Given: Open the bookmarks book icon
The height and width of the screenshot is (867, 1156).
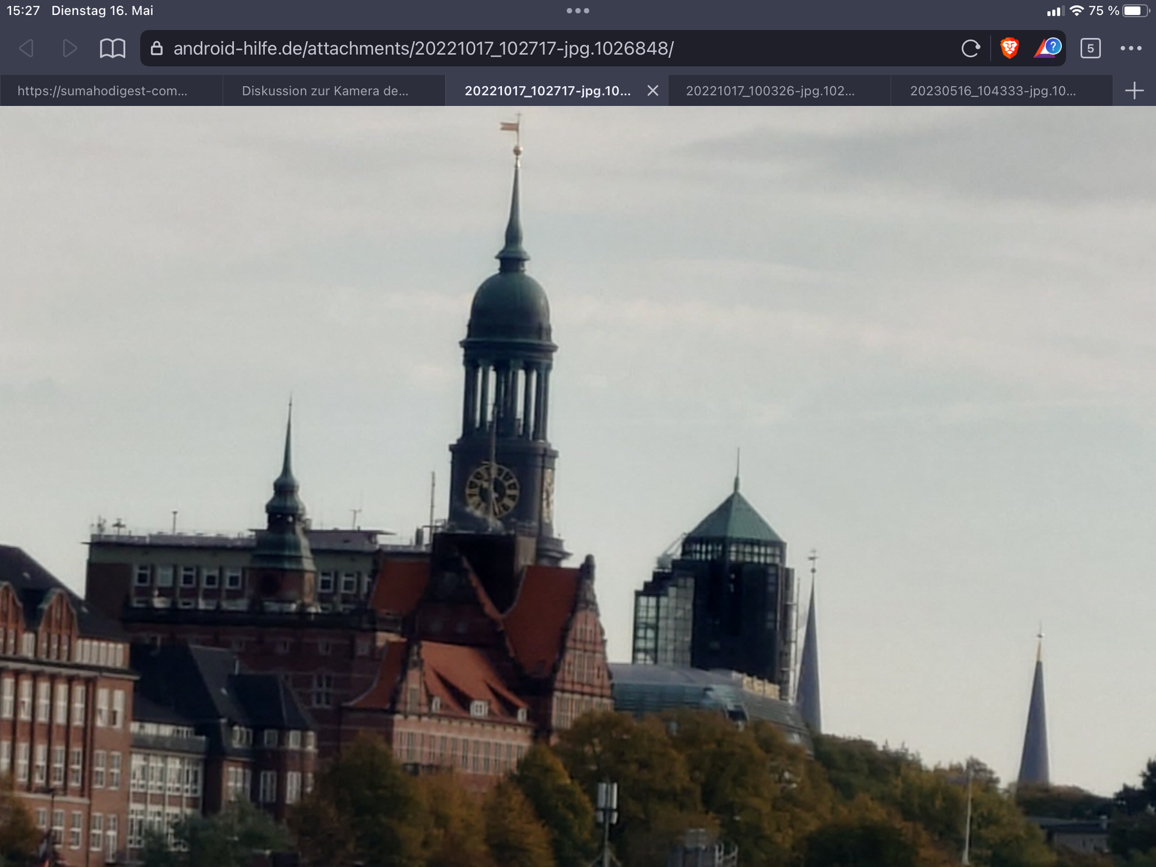Looking at the screenshot, I should [x=113, y=48].
